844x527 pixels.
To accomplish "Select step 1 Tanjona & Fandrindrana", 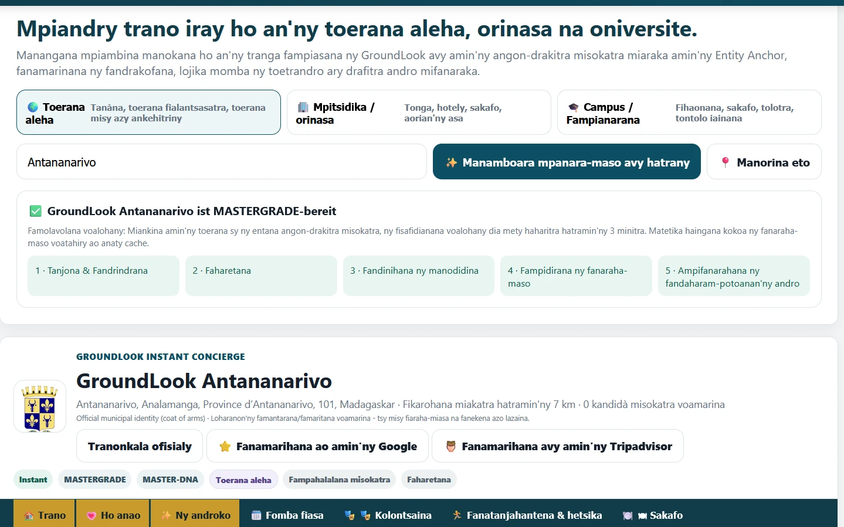I will point(103,276).
